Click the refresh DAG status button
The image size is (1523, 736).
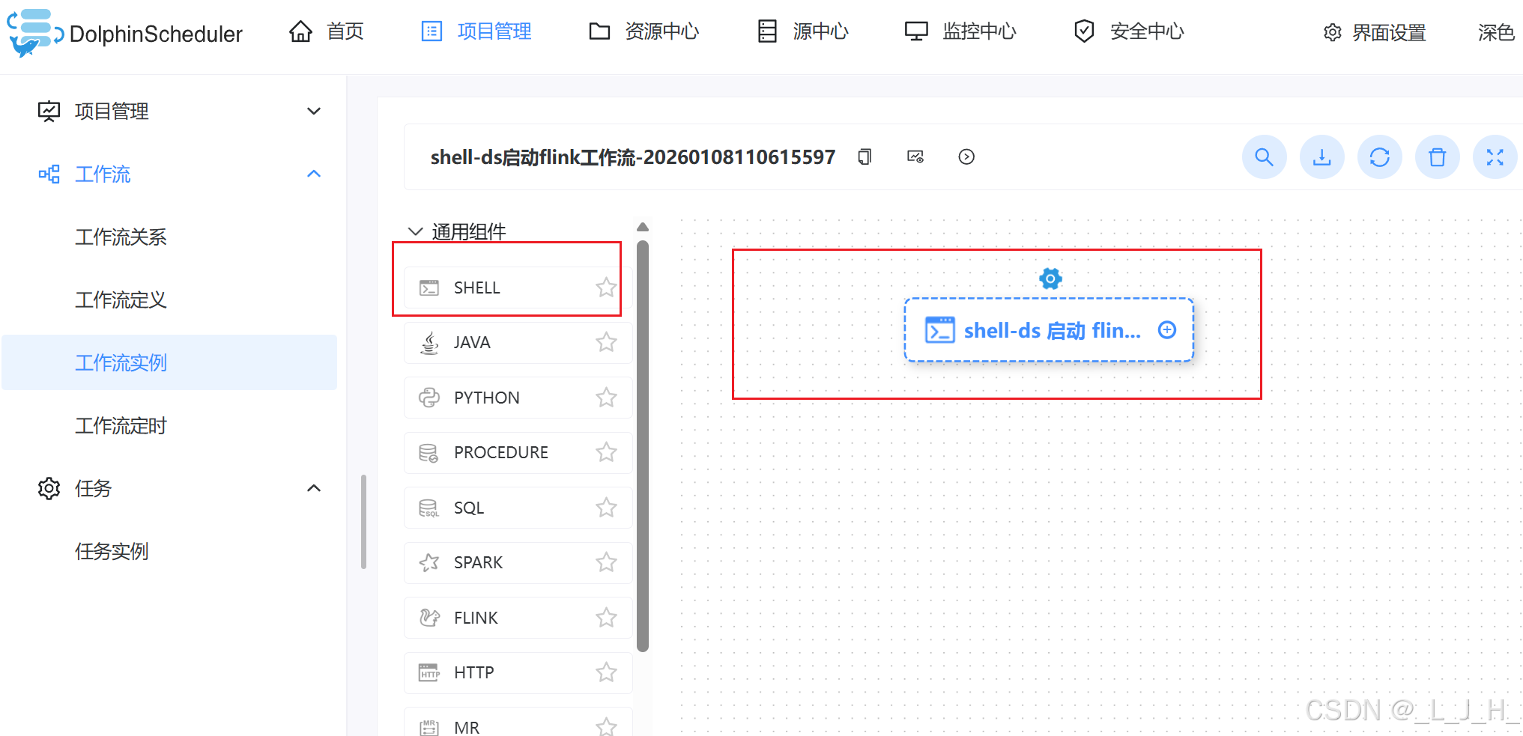1380,157
